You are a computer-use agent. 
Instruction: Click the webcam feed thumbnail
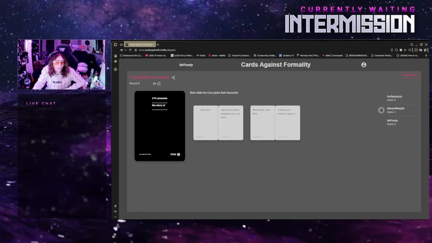click(x=61, y=64)
